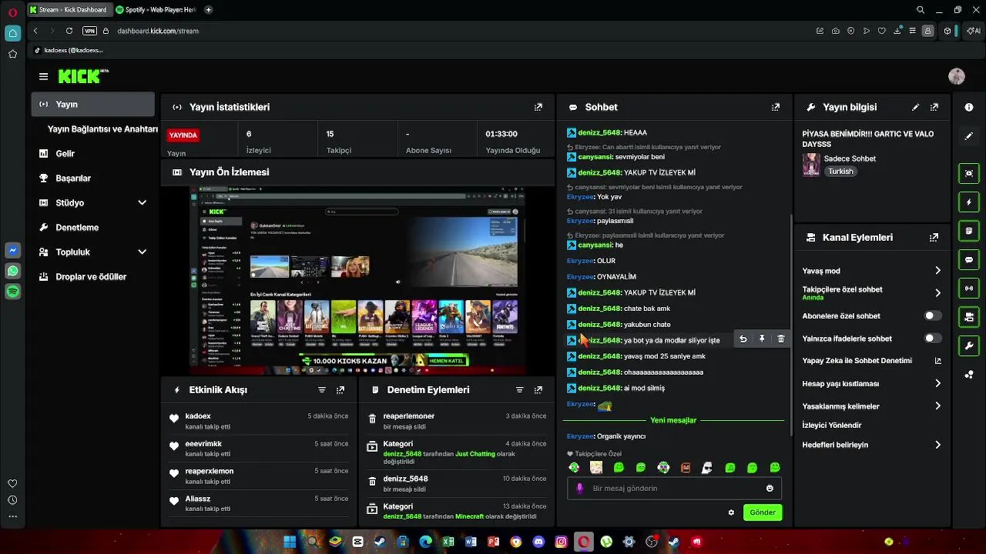Viewport: 986px width, 554px height.
Task: Click user deniz_5648 in Denetim Eylemleri list
Action: point(405,479)
